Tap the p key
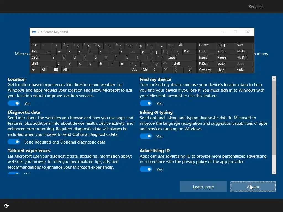 (x=145, y=51)
